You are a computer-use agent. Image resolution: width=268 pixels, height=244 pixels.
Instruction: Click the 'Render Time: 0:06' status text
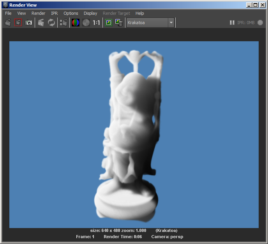click(123, 237)
